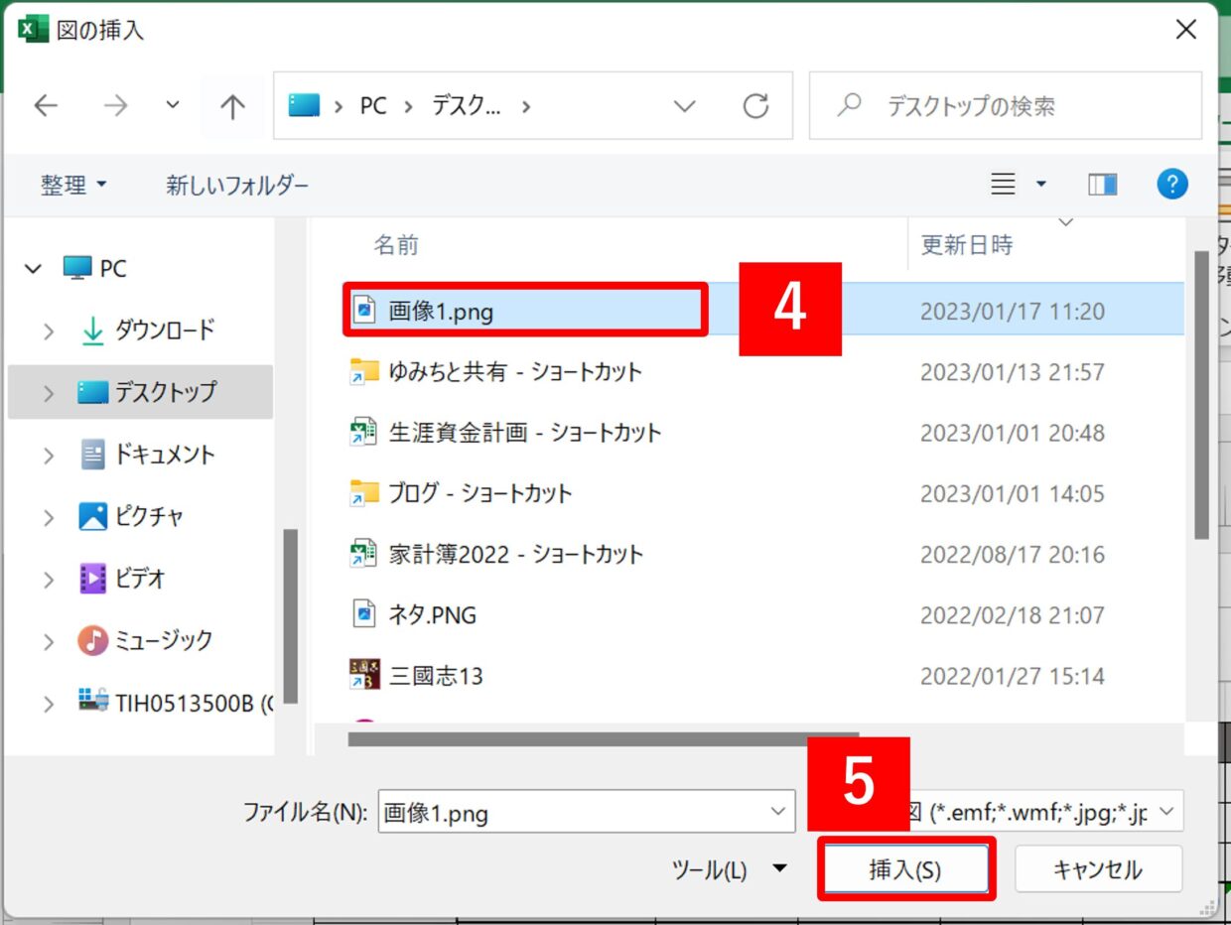Click the 家計簿2022 Excel shortcut icon
The image size is (1231, 925).
363,554
